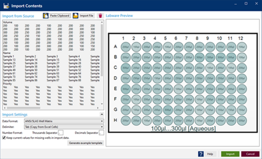Focus the Thousands Separator field

(61, 133)
